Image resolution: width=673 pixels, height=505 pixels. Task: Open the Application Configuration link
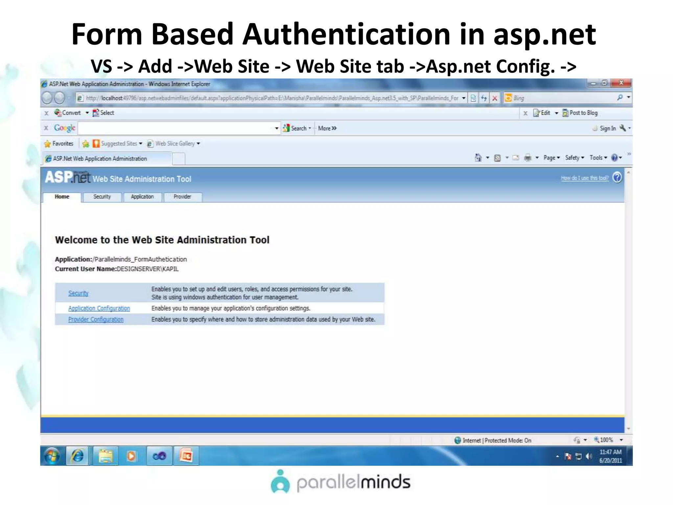99,308
